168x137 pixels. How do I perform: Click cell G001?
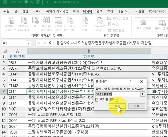pos(17,115)
